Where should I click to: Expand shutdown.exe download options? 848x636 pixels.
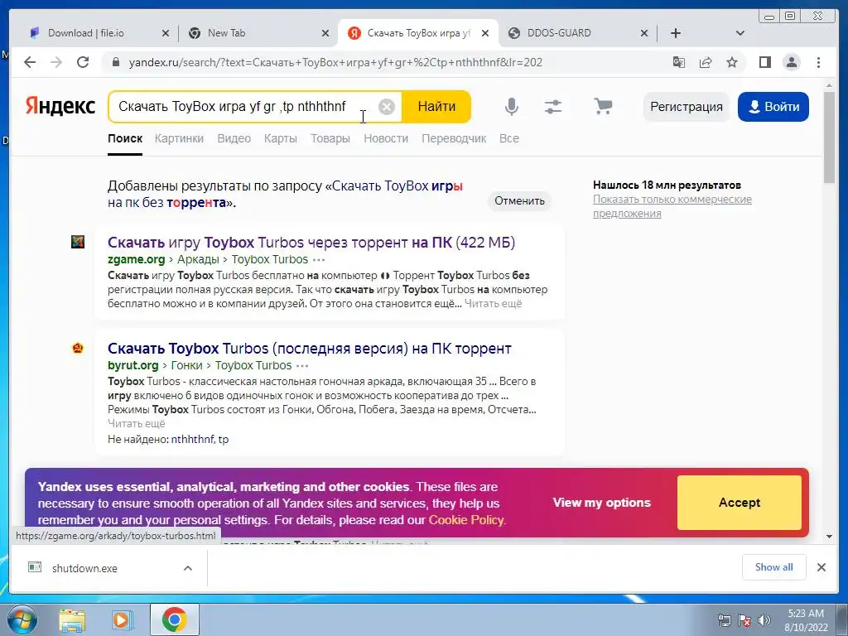[188, 568]
